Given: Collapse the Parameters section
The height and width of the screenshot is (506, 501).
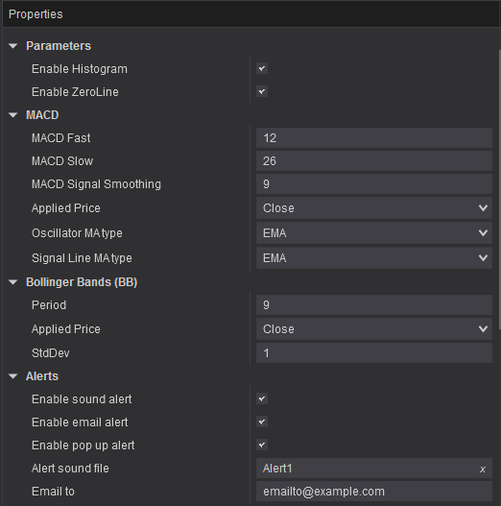Looking at the screenshot, I should pos(13,46).
